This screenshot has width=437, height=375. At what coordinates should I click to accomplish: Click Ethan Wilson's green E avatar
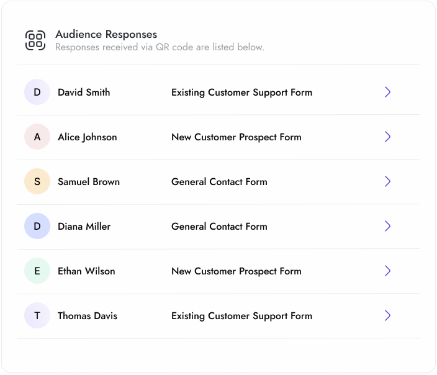(x=37, y=271)
